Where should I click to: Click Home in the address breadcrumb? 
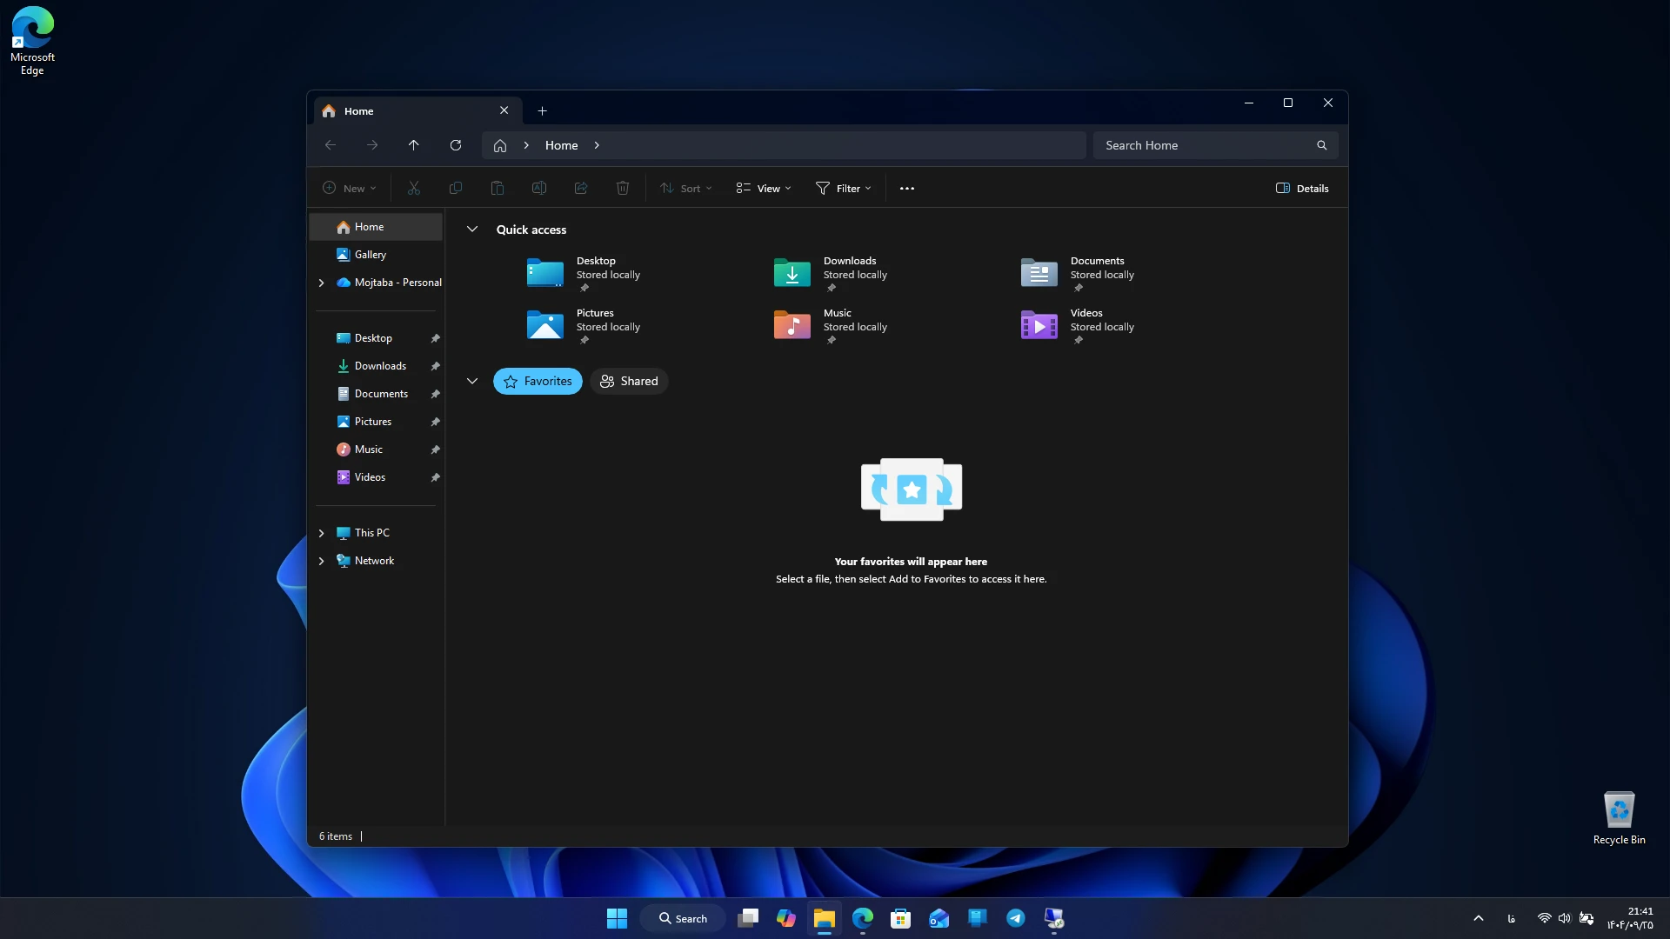(x=561, y=145)
